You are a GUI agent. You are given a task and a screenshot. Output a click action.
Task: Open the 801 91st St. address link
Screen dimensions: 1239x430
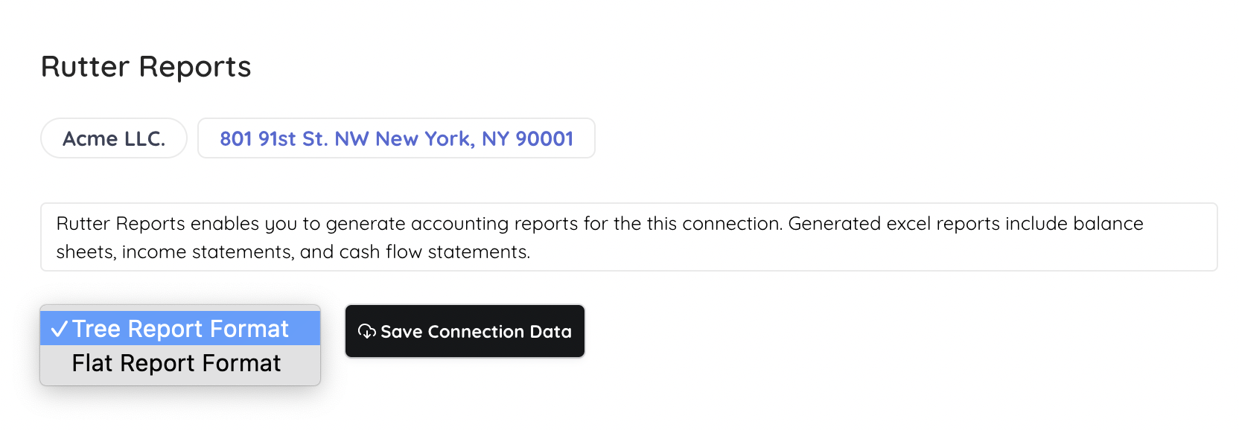point(396,138)
